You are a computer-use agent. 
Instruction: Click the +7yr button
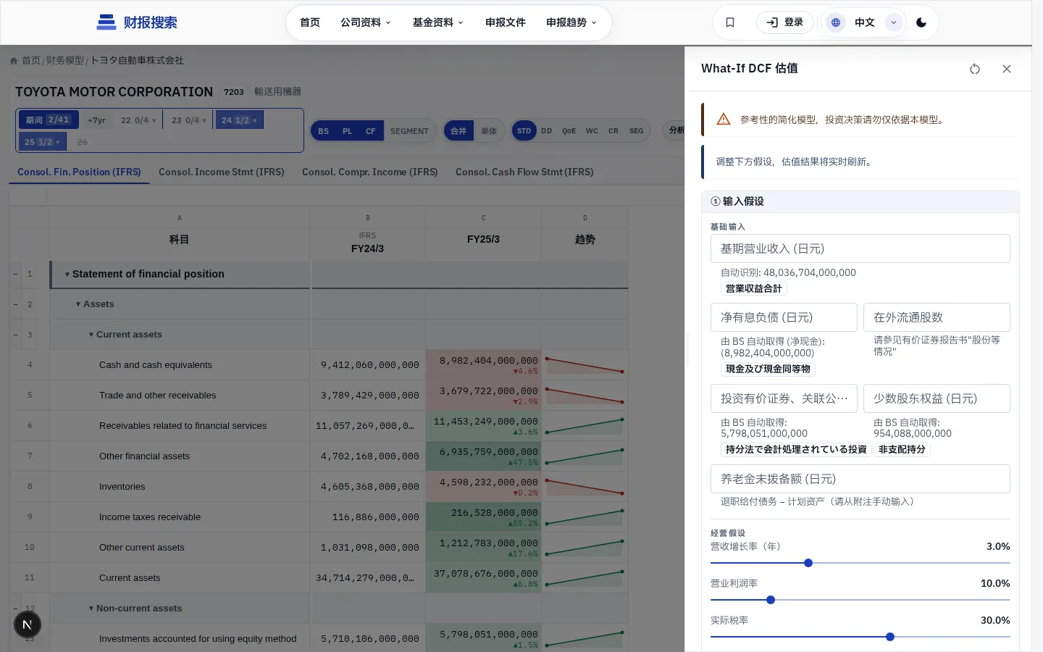click(96, 120)
